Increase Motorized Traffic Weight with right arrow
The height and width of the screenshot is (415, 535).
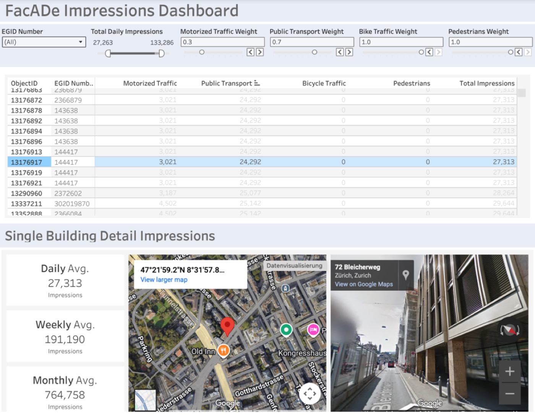coord(260,52)
